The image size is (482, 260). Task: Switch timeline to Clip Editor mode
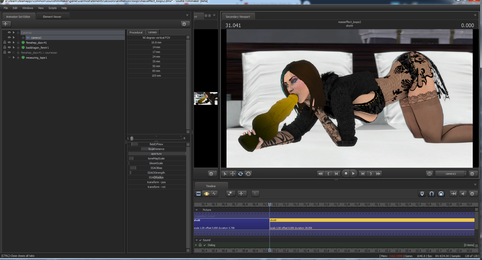coord(198,194)
